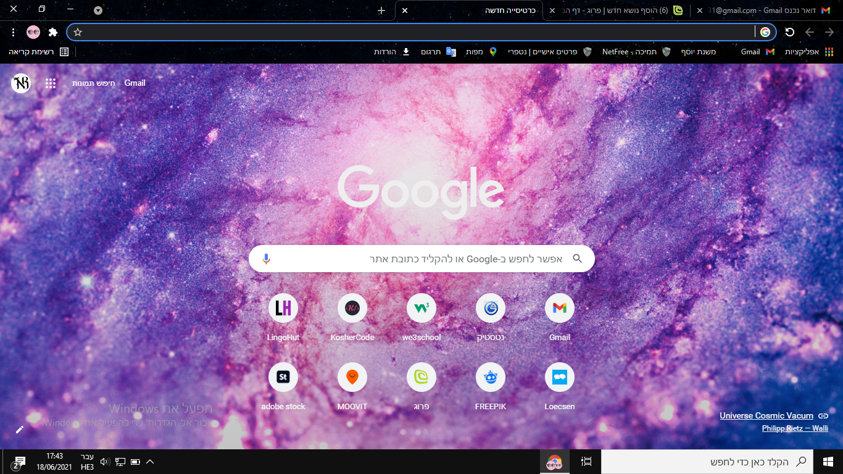The width and height of the screenshot is (843, 474).
Task: Switch the keyboard language indicator עבר HE3
Action: pyautogui.click(x=88, y=462)
